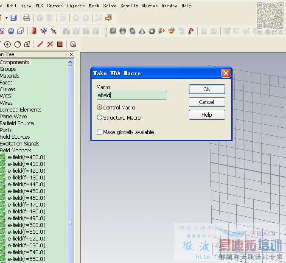Viewport: 286px width, 263px height.
Task: Click the Rotate profile icon
Action: [x=171, y=31]
